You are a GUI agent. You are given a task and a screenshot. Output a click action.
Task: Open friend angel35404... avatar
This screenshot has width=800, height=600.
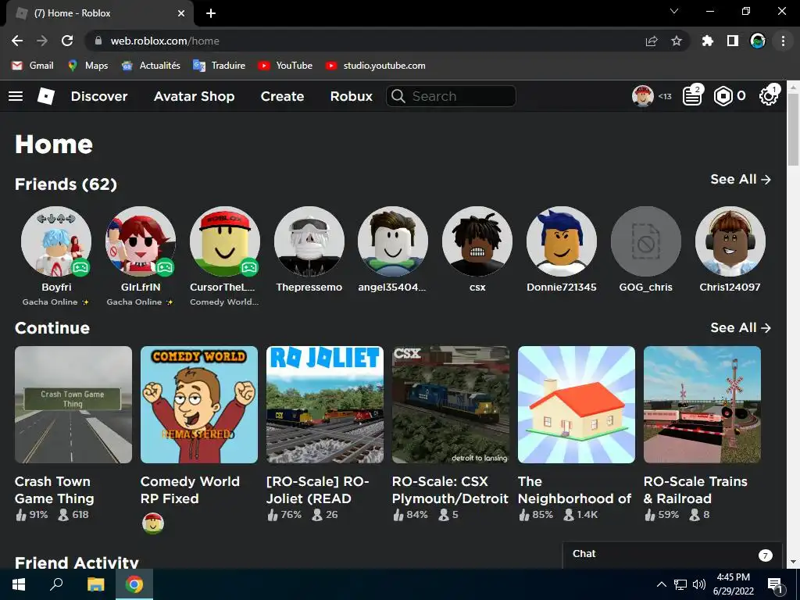pos(393,241)
